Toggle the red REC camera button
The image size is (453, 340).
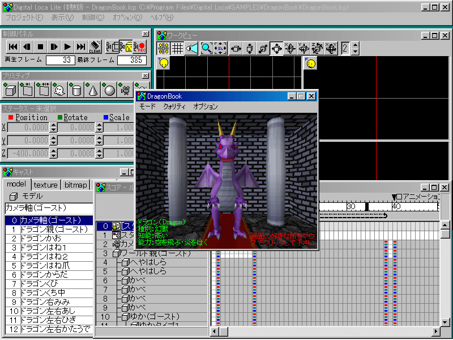(140, 46)
